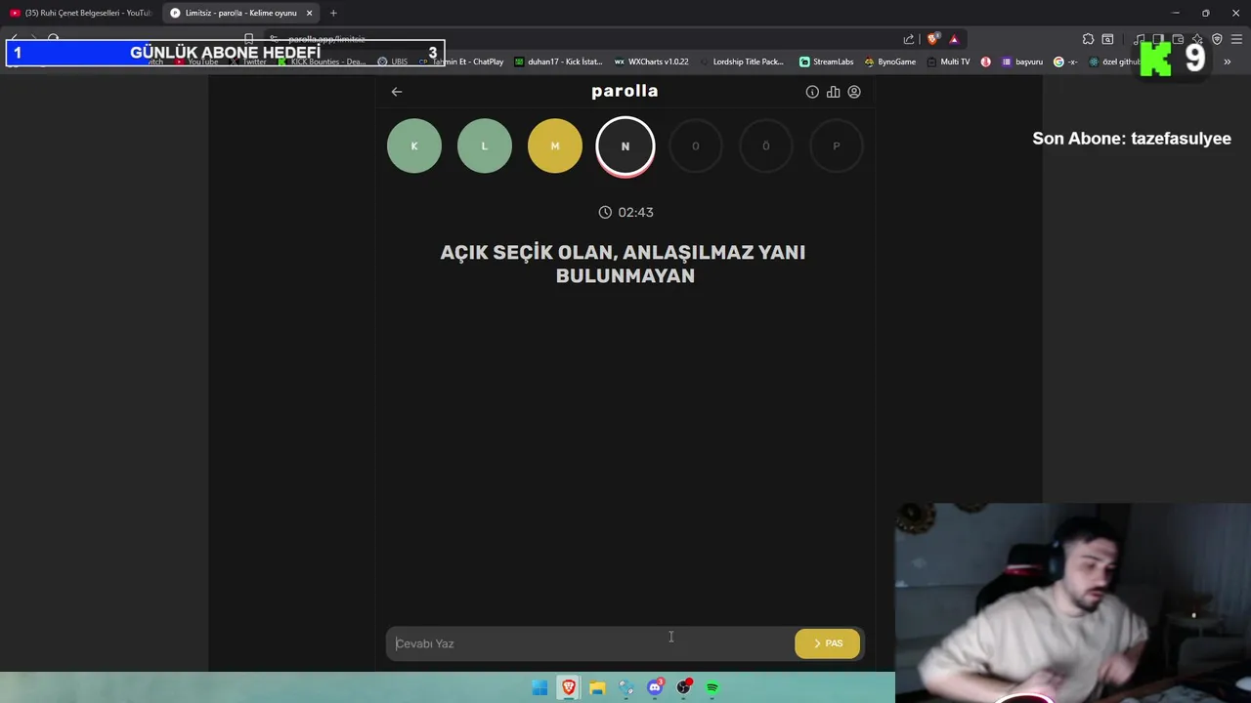
Task: Click the Cevabı Yaz answer field
Action: (590, 643)
